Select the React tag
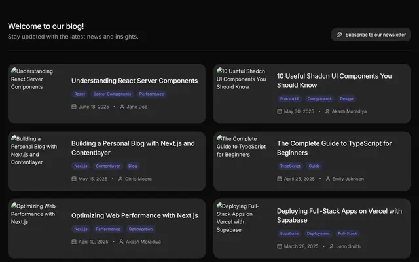419x262 pixels. pyautogui.click(x=80, y=94)
